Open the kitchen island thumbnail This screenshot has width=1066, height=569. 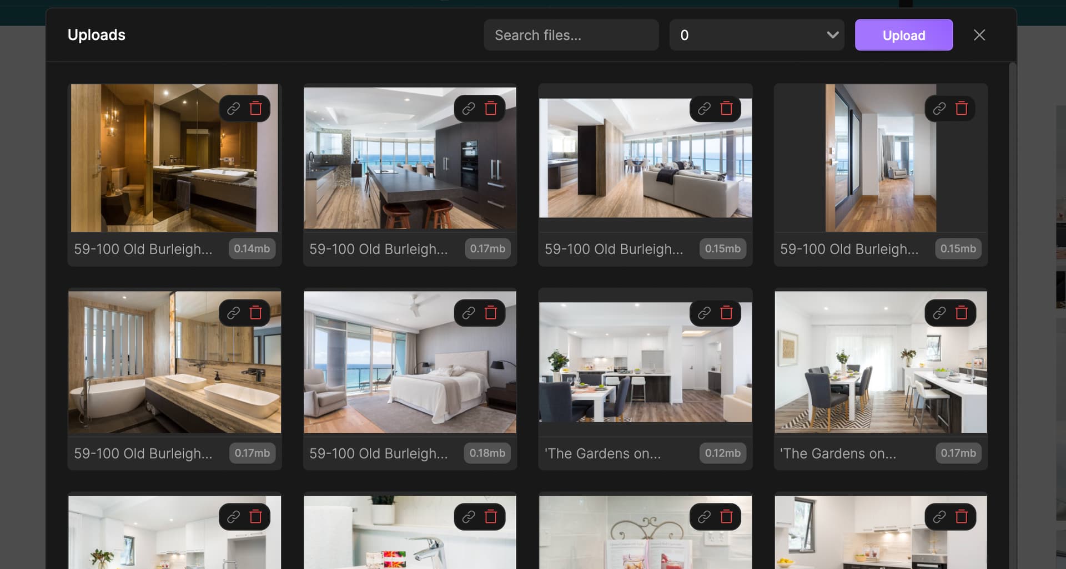[x=410, y=158]
